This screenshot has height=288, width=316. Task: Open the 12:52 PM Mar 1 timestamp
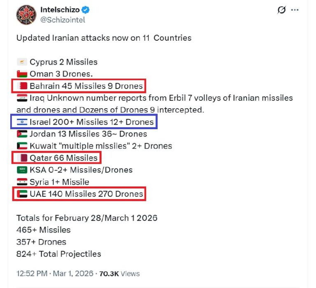point(54,273)
